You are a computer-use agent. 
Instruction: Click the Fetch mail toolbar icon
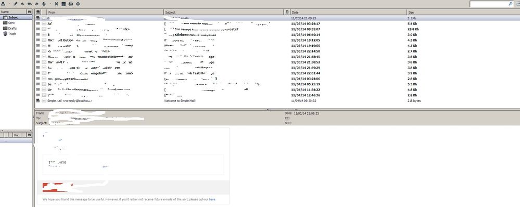click(3, 4)
